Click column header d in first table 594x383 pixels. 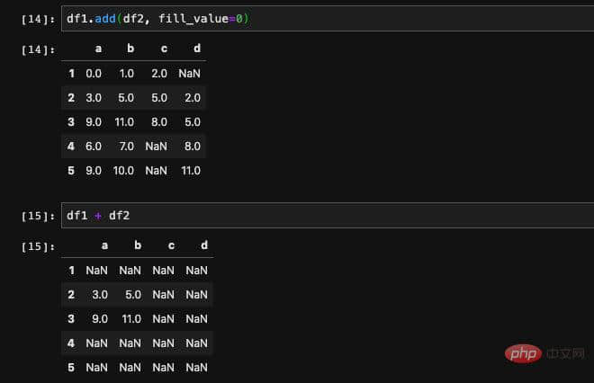click(x=197, y=49)
